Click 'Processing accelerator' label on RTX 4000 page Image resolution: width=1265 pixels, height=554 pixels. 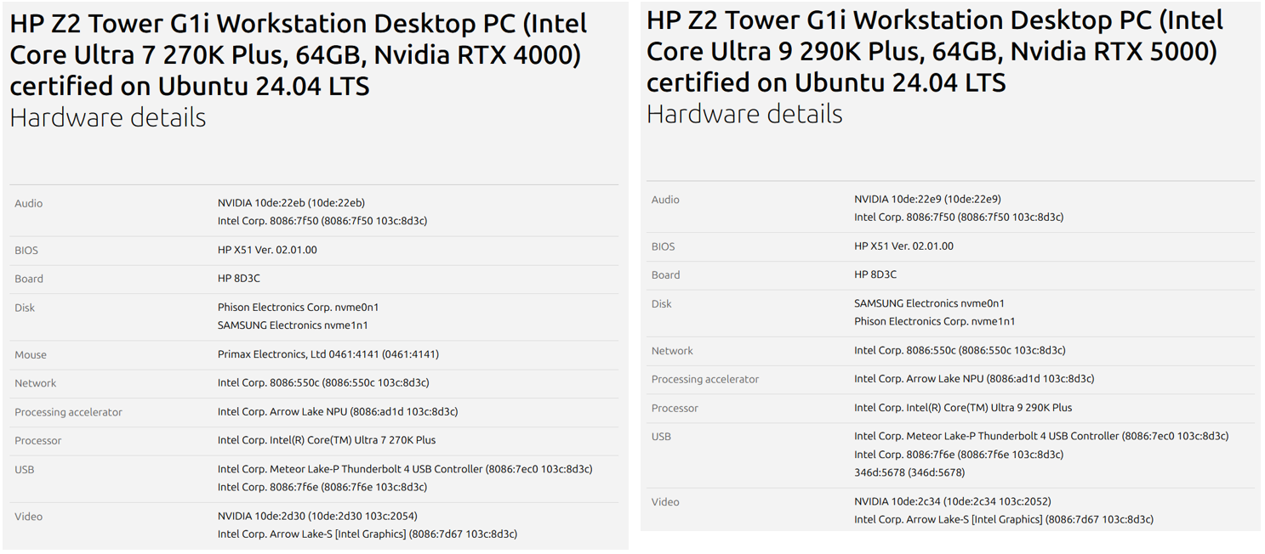click(x=68, y=412)
